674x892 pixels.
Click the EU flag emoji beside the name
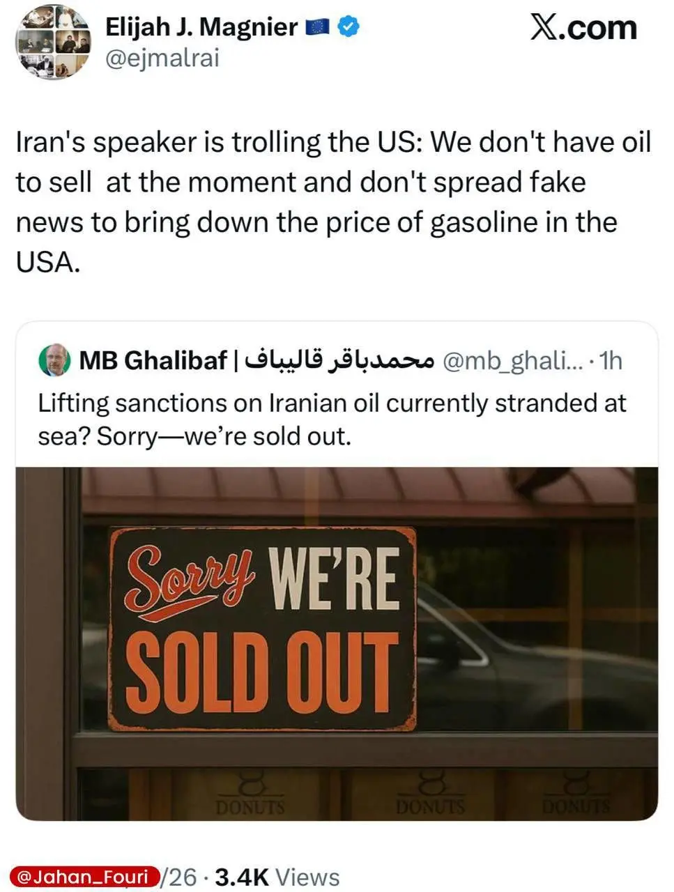click(x=317, y=27)
